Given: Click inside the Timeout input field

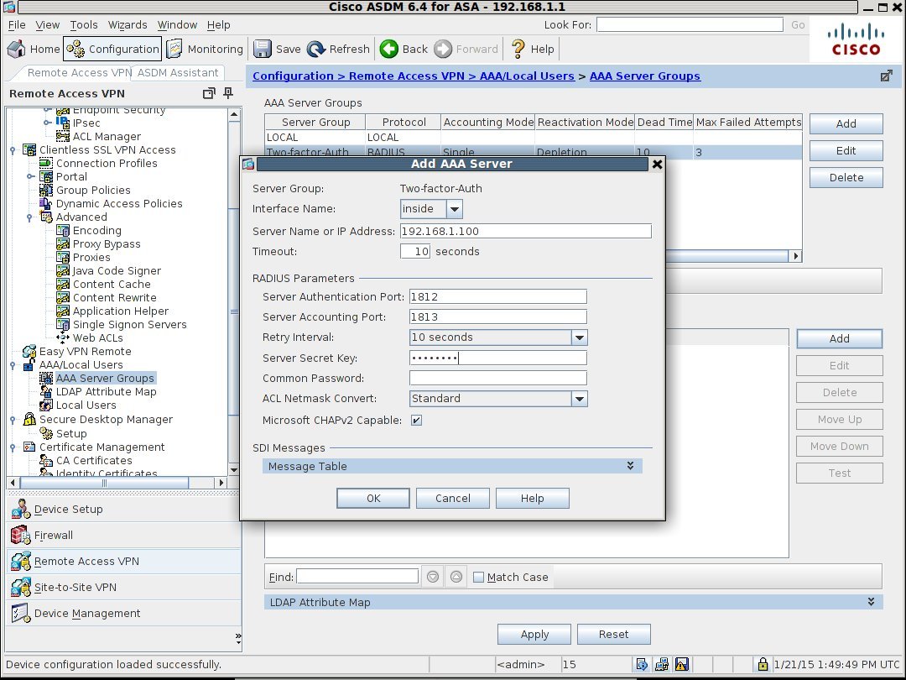Looking at the screenshot, I should pyautogui.click(x=415, y=251).
